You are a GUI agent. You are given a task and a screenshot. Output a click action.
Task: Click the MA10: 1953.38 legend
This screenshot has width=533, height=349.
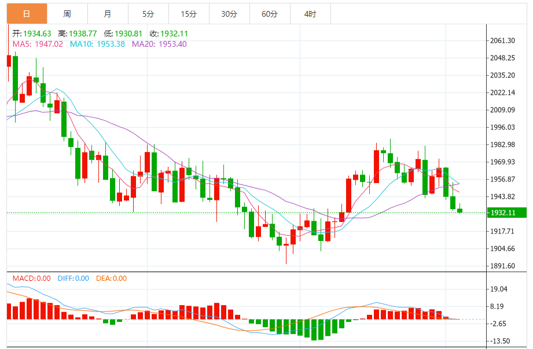tap(98, 44)
